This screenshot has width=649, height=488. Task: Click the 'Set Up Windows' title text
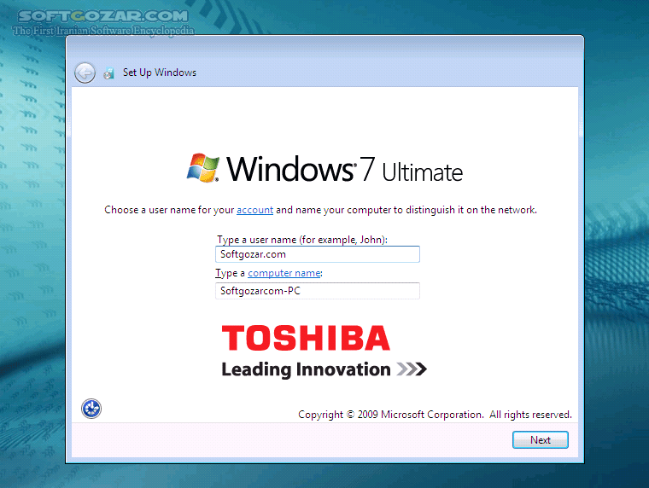(160, 73)
